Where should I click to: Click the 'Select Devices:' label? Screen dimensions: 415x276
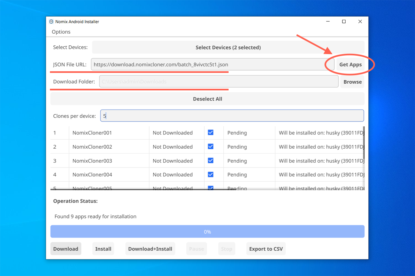coord(70,47)
